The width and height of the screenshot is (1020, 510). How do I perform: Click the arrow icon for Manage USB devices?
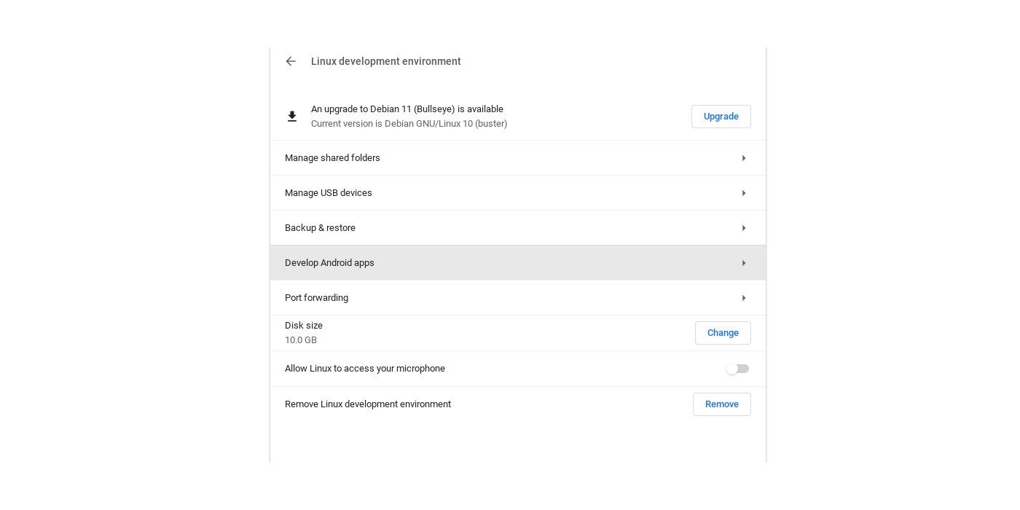click(x=743, y=193)
